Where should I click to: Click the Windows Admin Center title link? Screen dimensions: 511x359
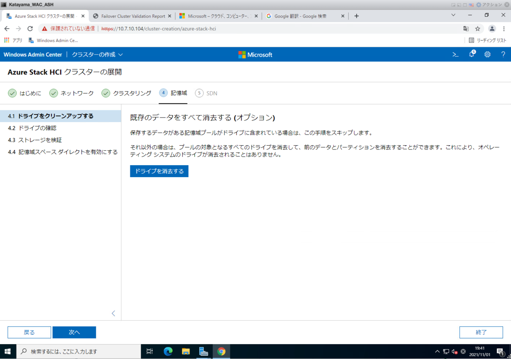pyautogui.click(x=33, y=55)
